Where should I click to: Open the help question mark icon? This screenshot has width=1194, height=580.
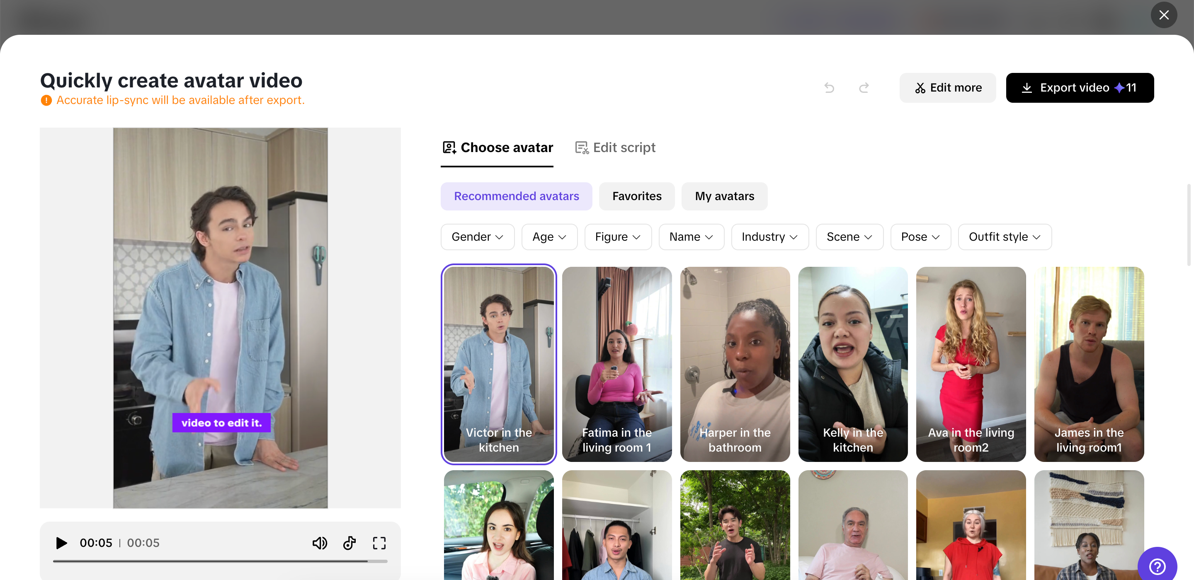coord(1158,566)
